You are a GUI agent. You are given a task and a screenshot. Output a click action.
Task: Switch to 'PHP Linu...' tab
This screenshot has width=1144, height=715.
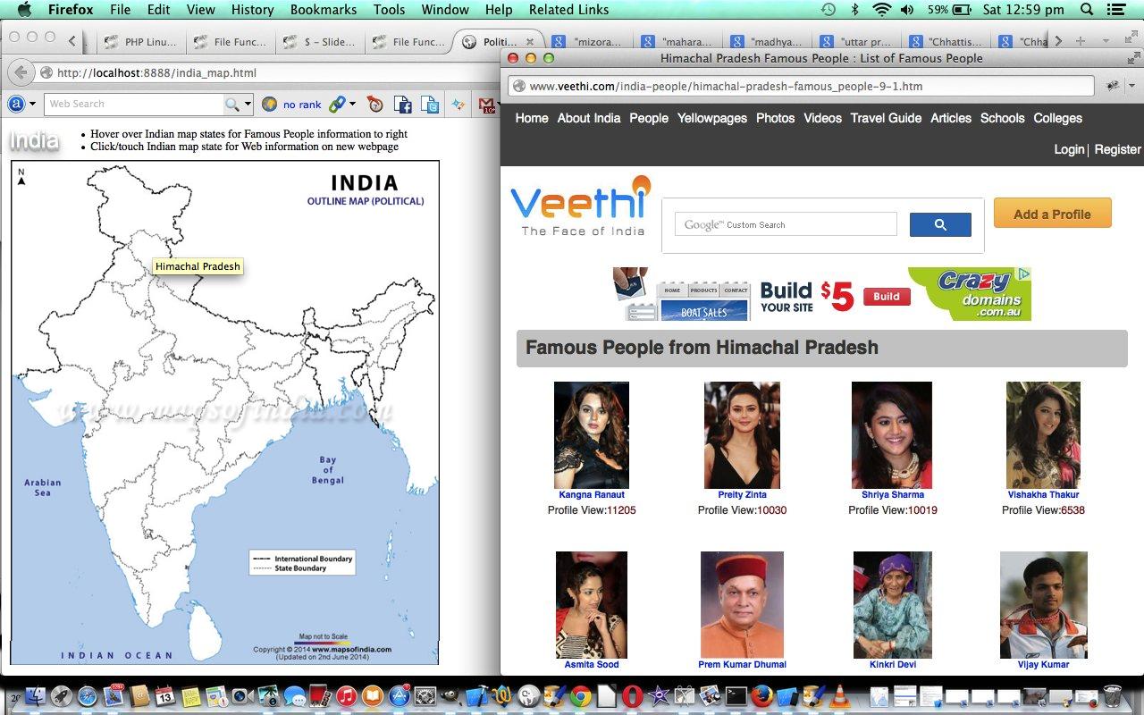pos(139,41)
